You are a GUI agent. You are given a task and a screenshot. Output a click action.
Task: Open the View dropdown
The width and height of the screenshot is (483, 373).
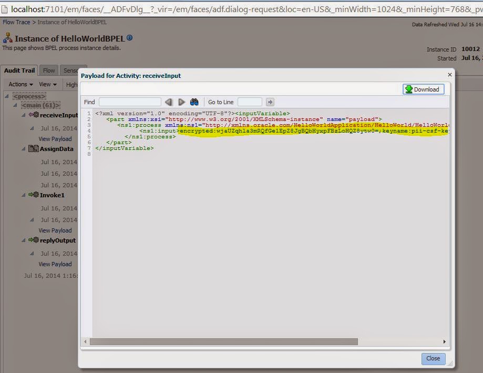point(48,84)
